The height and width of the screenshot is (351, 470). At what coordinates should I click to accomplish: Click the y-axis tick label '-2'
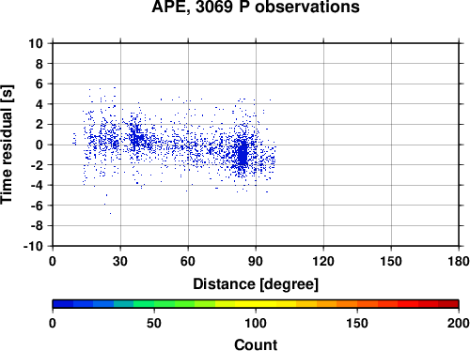pyautogui.click(x=37, y=165)
